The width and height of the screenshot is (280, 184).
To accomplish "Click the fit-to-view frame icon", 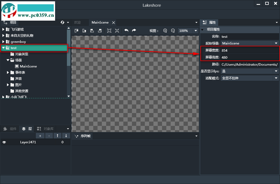I will (x=109, y=31).
